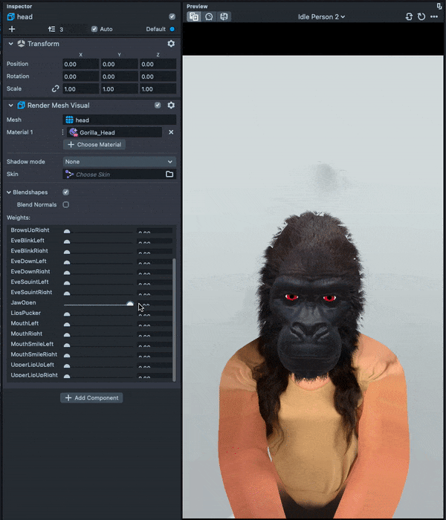Open the Idle Person 2 preview dropdown
446x520 pixels.
coord(322,16)
